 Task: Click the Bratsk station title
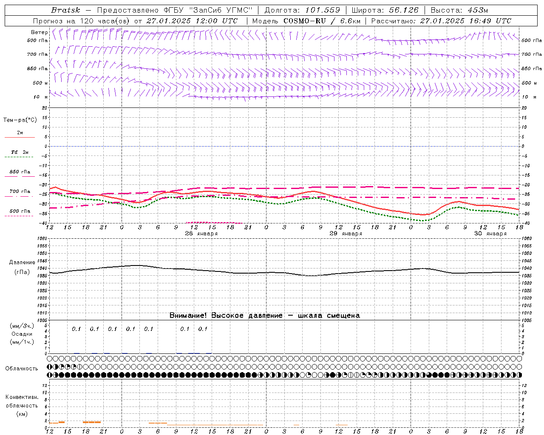point(65,10)
